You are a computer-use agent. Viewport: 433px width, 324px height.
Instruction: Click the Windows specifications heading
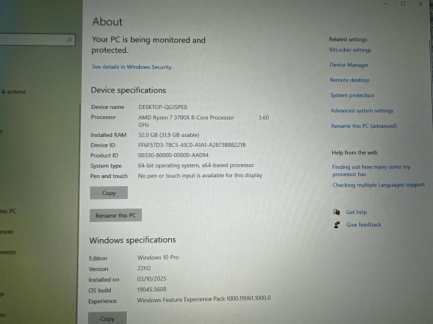click(x=133, y=240)
